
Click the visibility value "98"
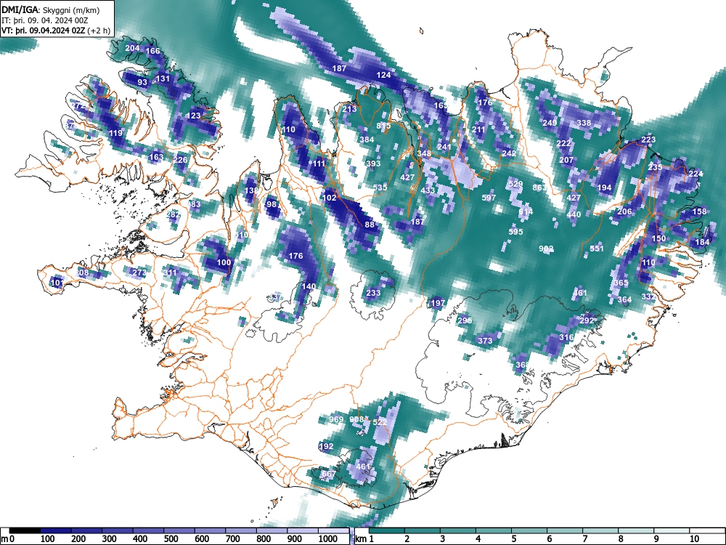pyautogui.click(x=272, y=204)
